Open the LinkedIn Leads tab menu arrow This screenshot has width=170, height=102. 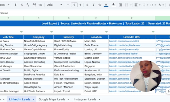pos(33,99)
